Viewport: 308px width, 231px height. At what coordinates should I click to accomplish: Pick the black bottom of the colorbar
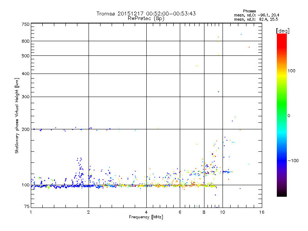pyautogui.click(x=282, y=194)
